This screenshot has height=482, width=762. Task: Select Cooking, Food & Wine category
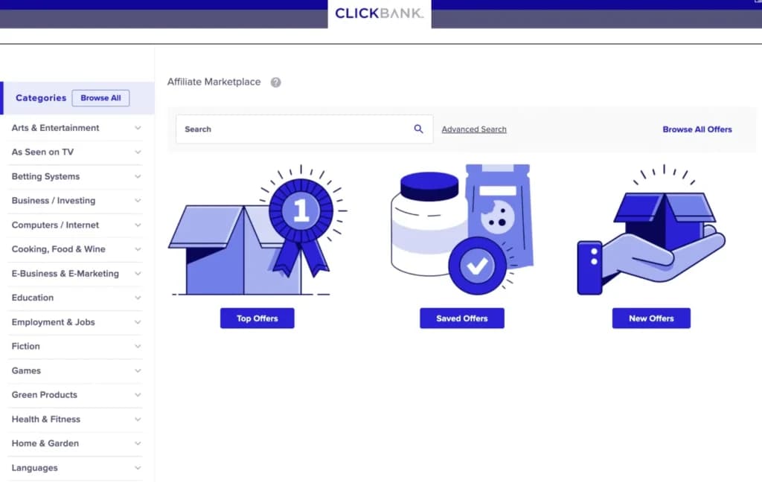58,249
